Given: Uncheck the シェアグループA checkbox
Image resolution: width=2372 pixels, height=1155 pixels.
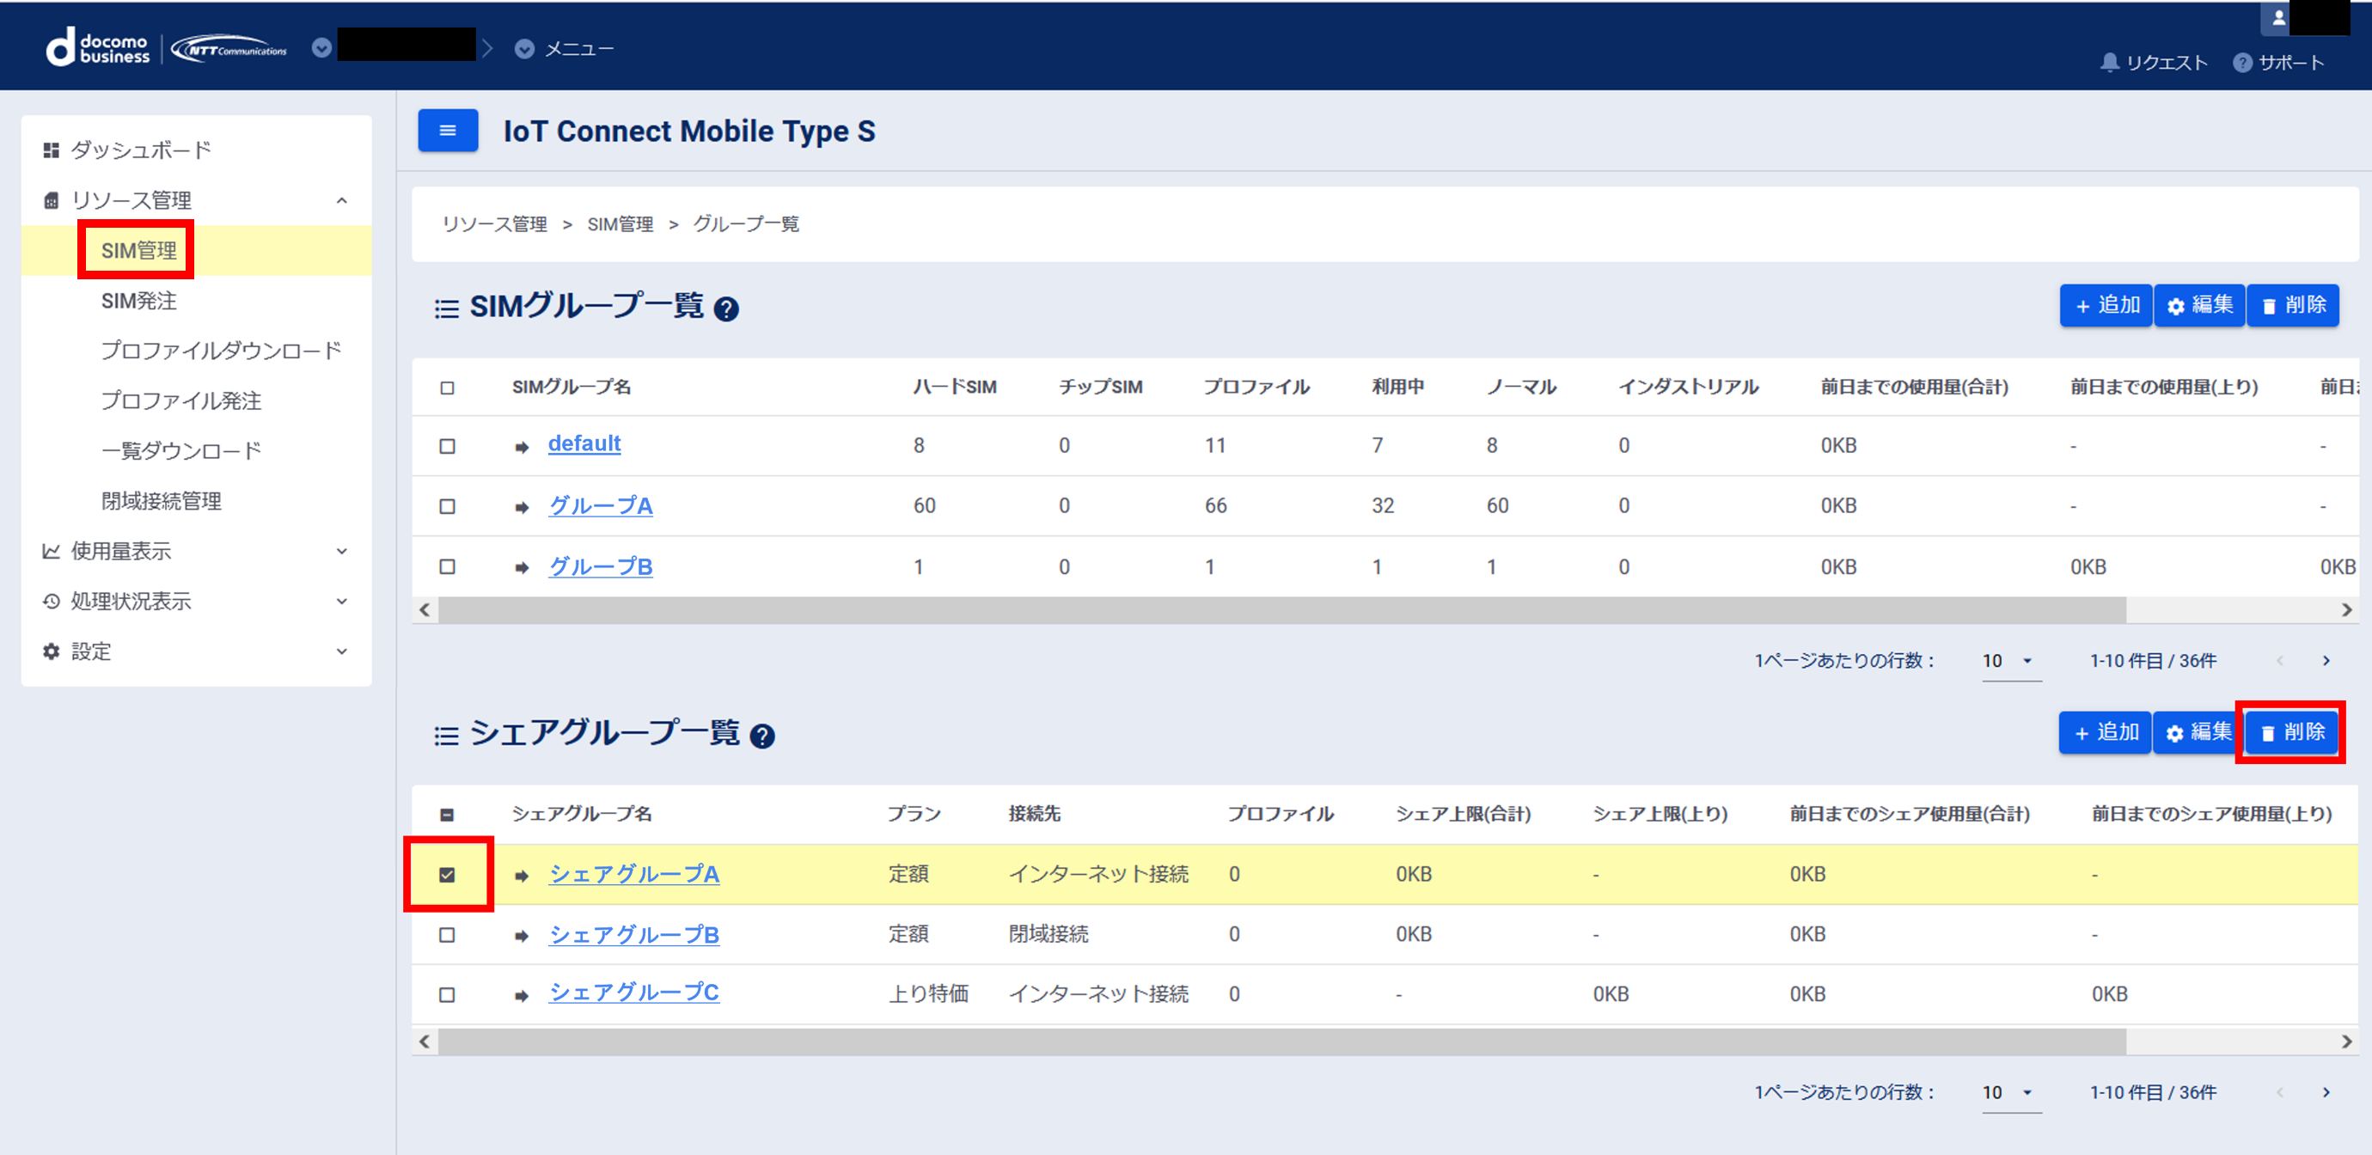Looking at the screenshot, I should click(448, 875).
